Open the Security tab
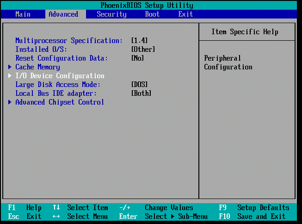302x224 pixels. tap(111, 14)
